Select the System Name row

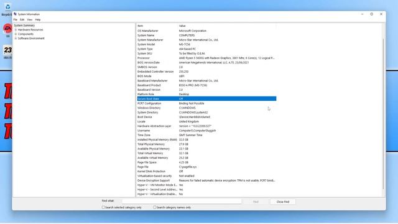(206, 35)
